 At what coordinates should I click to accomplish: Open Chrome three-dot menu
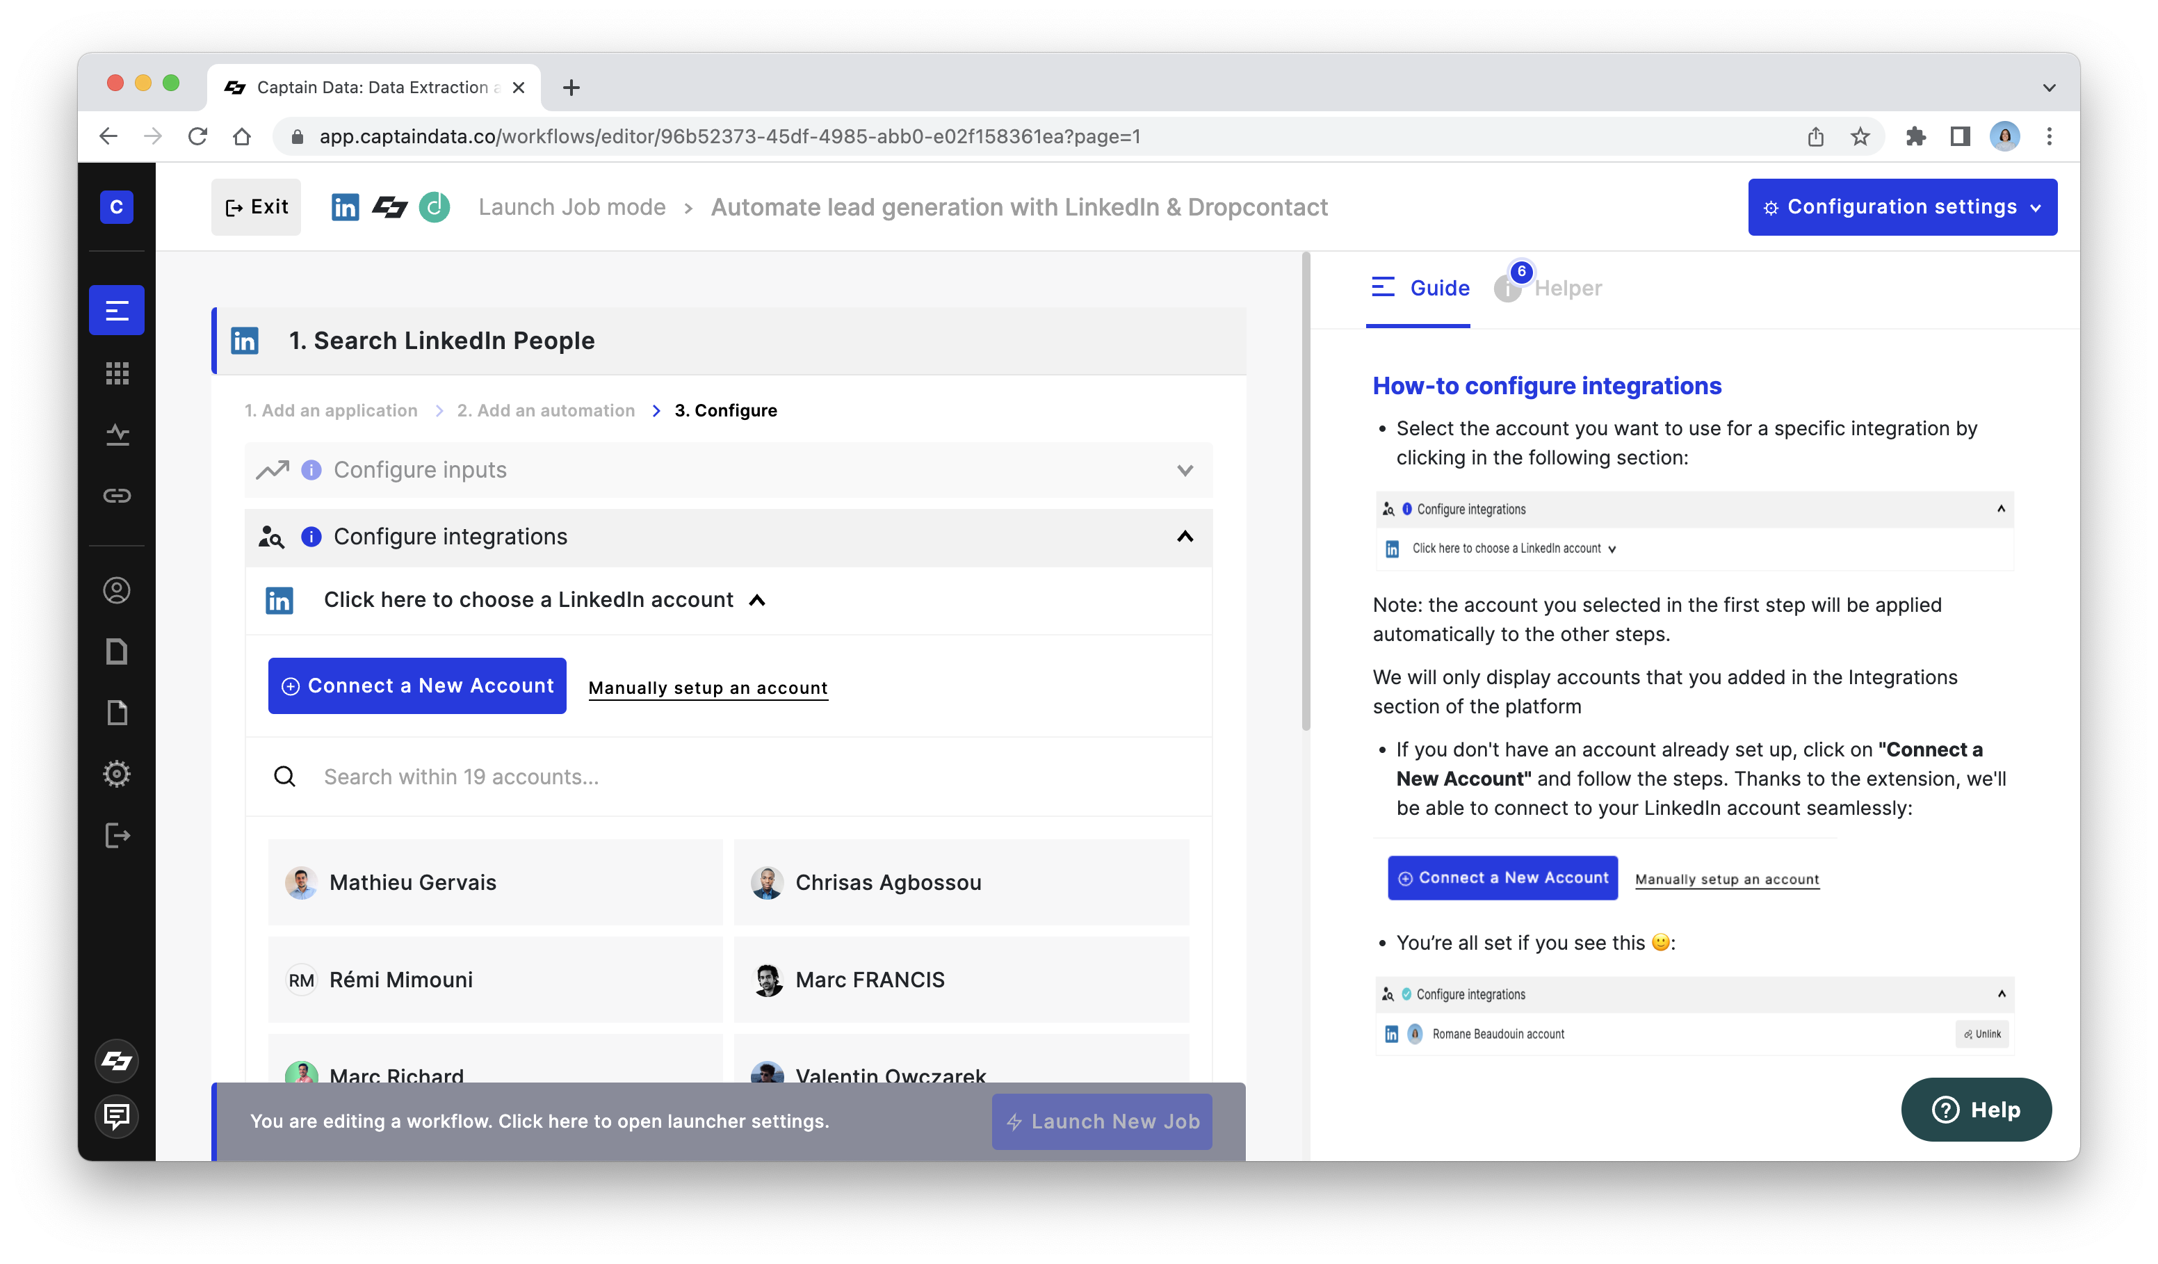2050,136
